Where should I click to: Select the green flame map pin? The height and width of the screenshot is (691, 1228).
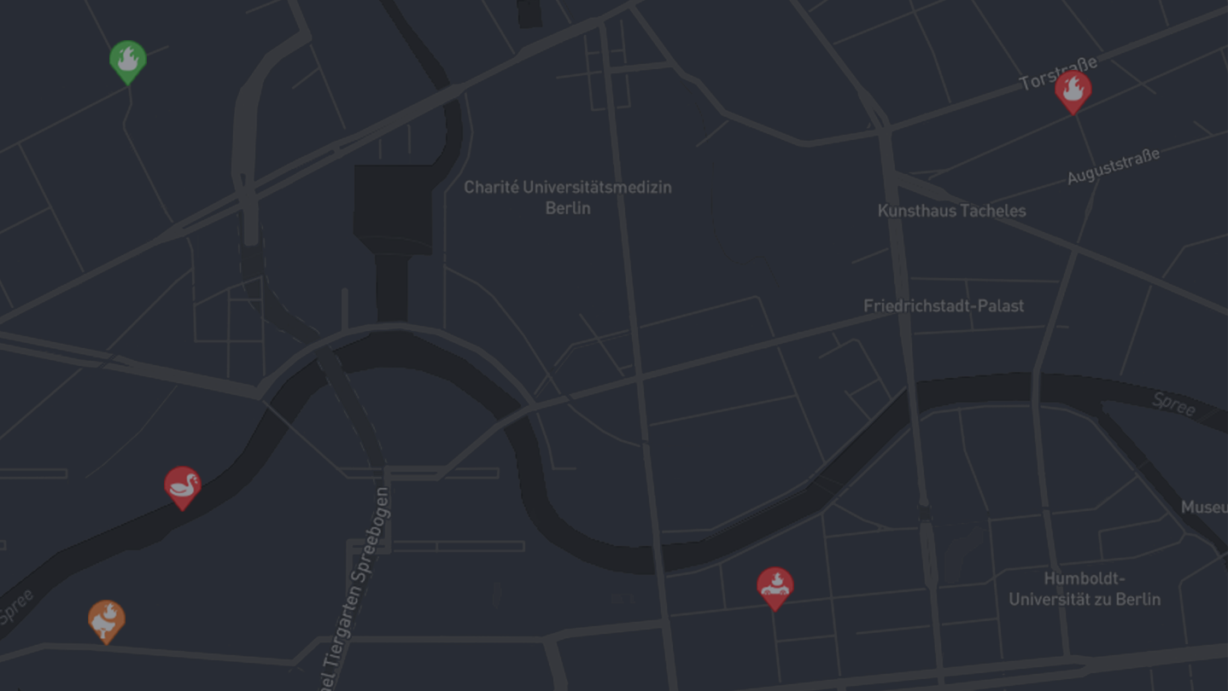click(128, 62)
